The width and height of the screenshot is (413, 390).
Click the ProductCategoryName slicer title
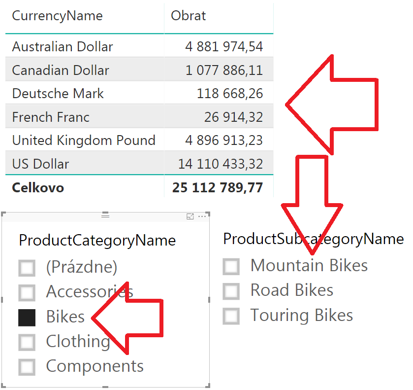point(97,241)
